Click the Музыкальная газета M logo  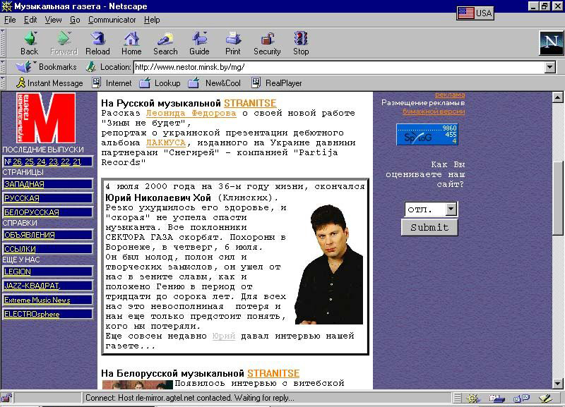tap(46, 118)
